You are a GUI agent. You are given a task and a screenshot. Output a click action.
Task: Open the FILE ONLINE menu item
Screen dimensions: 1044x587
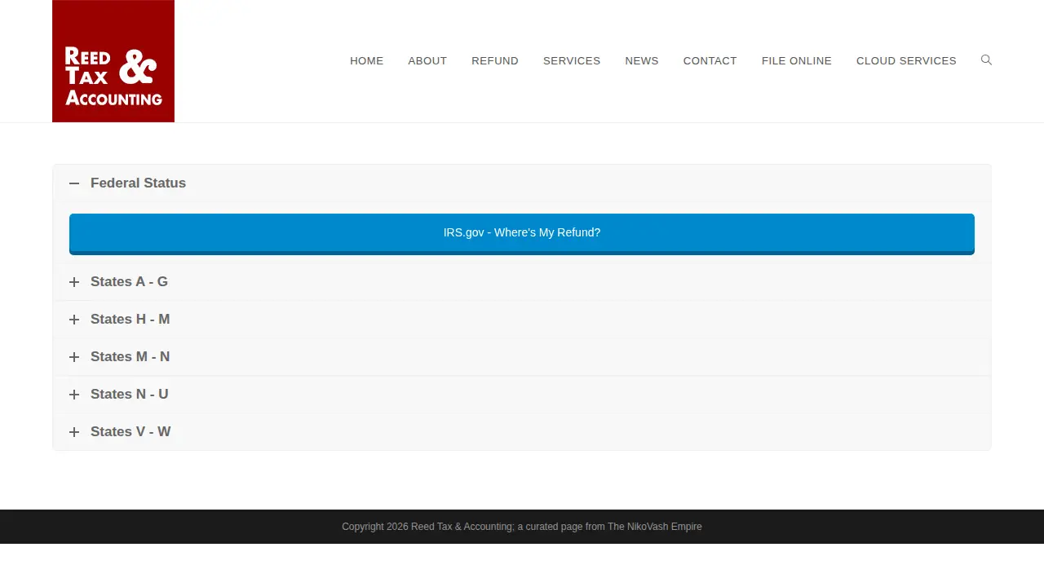[x=797, y=61]
